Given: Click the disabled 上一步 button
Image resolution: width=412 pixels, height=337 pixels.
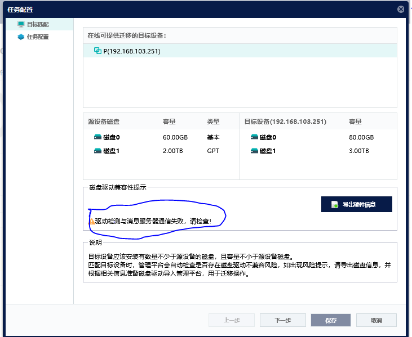Looking at the screenshot, I should pyautogui.click(x=232, y=320).
